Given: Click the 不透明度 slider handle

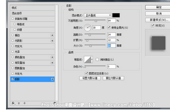Looking at the screenshot, I should [96, 21].
